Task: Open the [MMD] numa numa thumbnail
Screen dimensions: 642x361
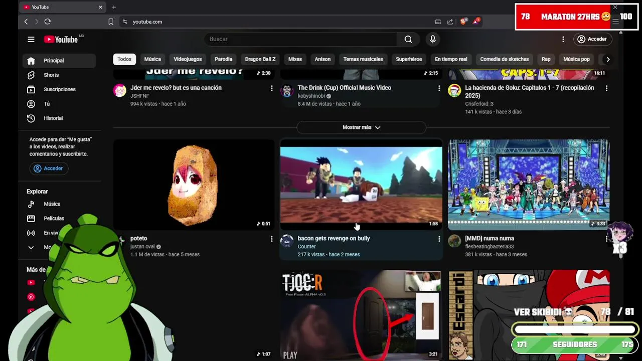Action: (529, 185)
